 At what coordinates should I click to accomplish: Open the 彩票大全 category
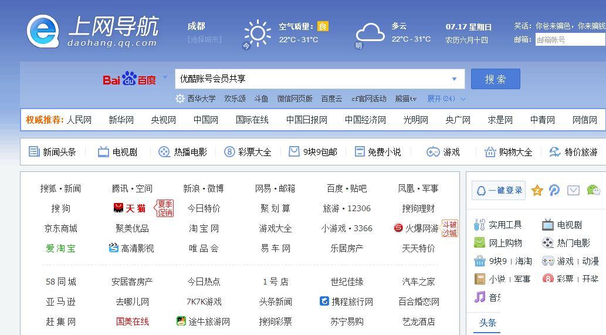pyautogui.click(x=248, y=152)
